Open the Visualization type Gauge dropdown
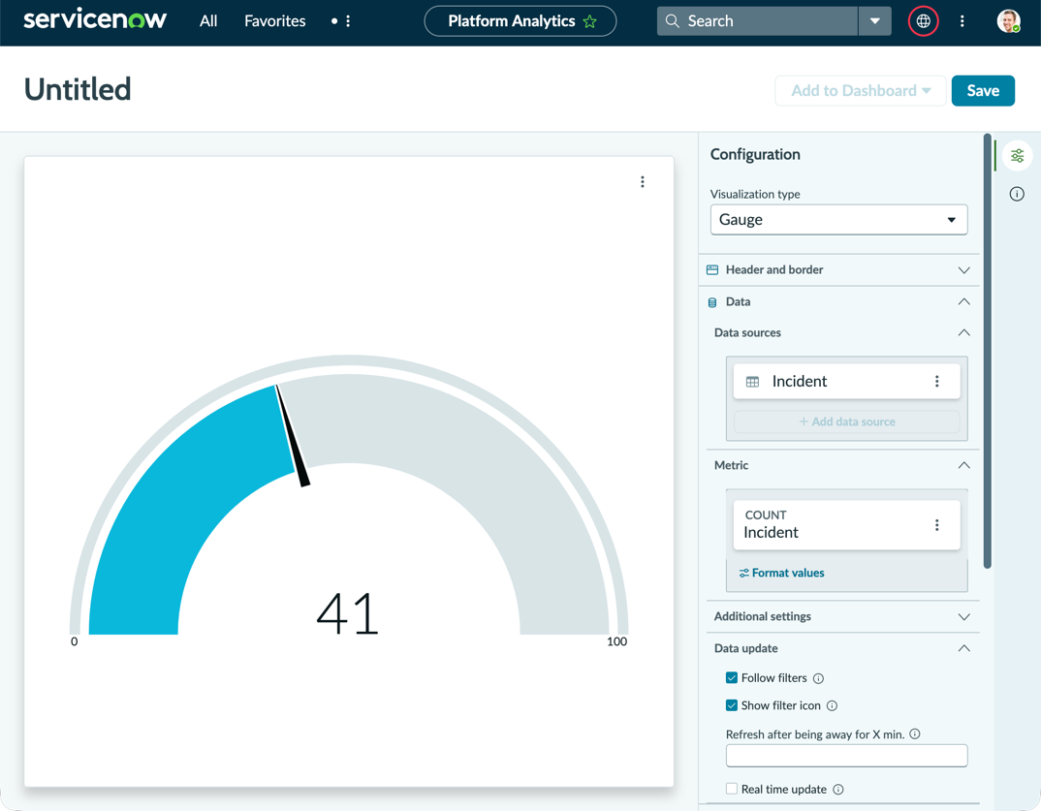 click(838, 220)
